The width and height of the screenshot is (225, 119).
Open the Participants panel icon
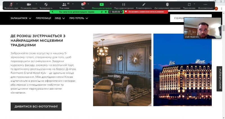coord(64,4)
